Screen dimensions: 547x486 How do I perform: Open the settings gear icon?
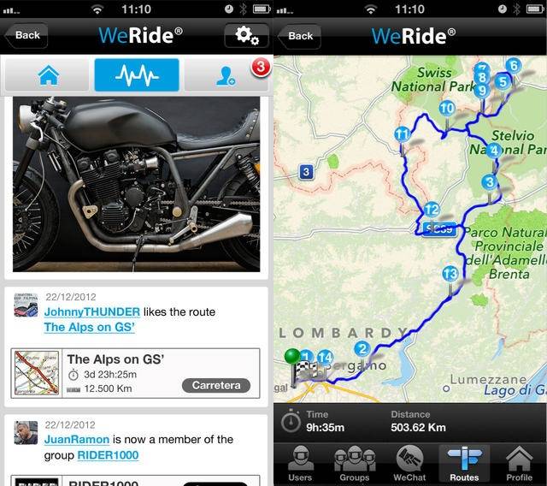(247, 36)
